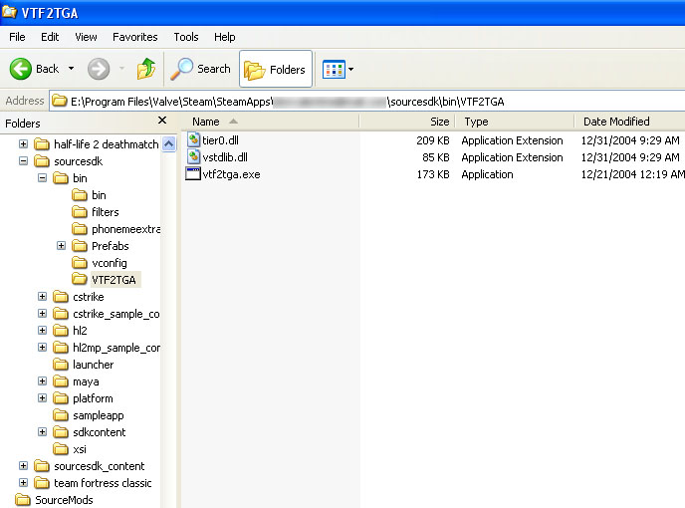This screenshot has width=685, height=508.
Task: Click the Back navigation arrow icon
Action: (x=21, y=69)
